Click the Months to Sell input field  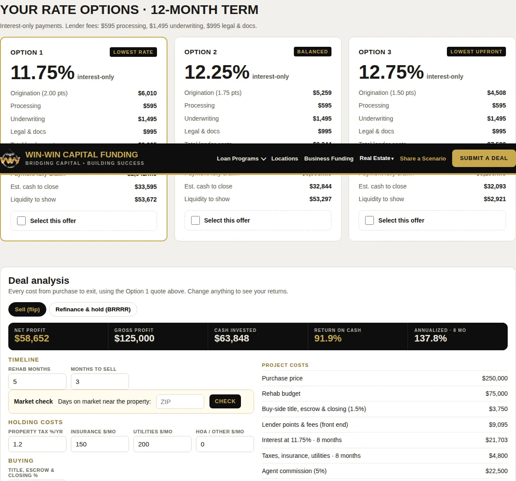tap(100, 382)
